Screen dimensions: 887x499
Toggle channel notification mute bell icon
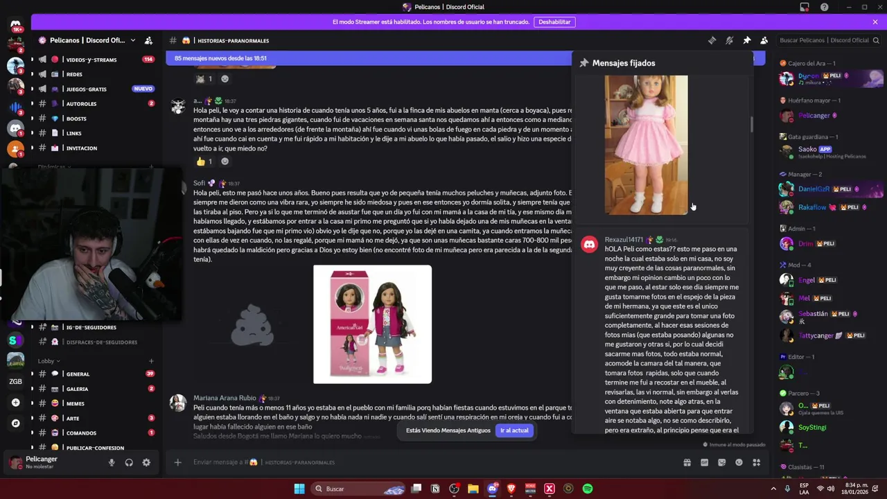point(729,40)
